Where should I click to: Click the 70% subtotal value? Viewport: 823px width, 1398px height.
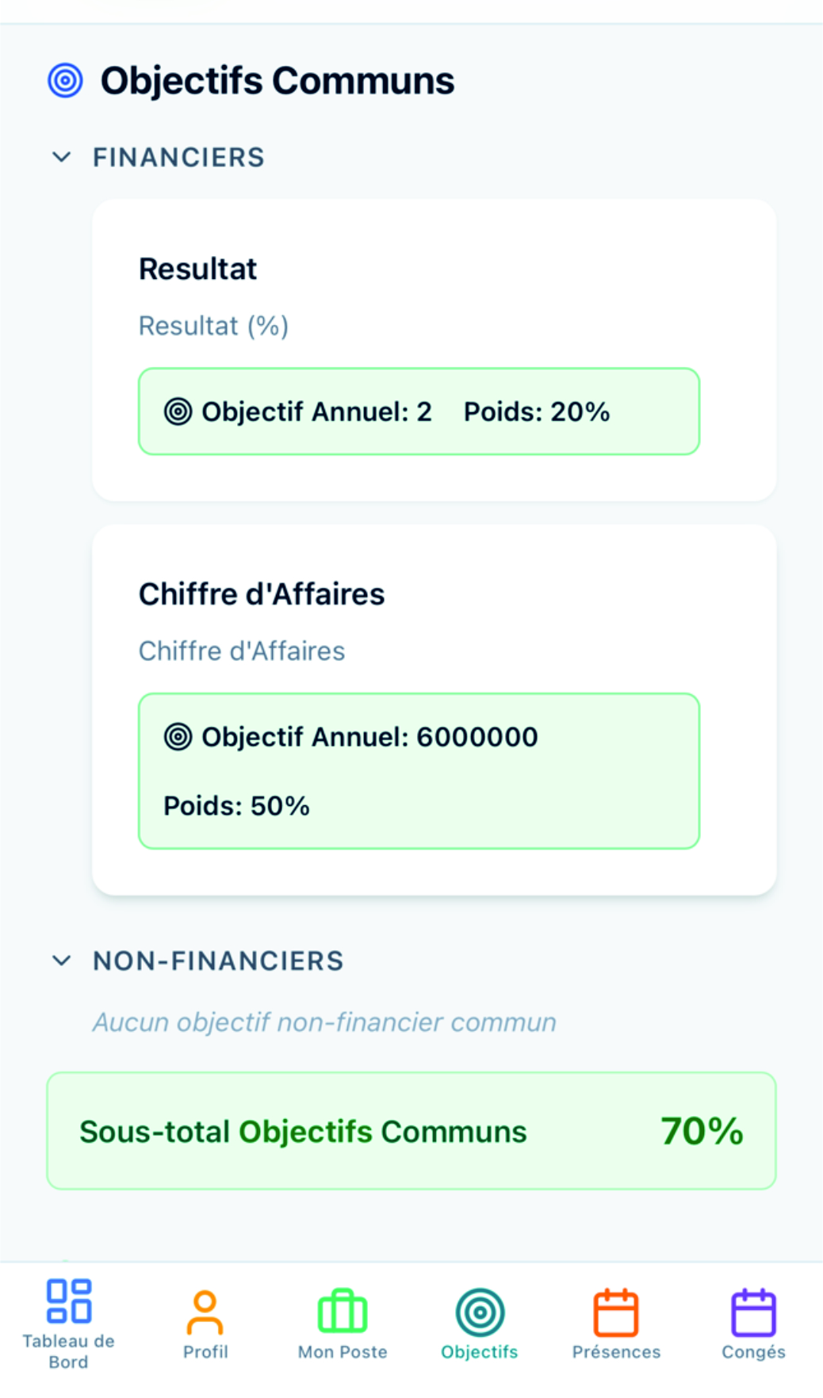(702, 1131)
